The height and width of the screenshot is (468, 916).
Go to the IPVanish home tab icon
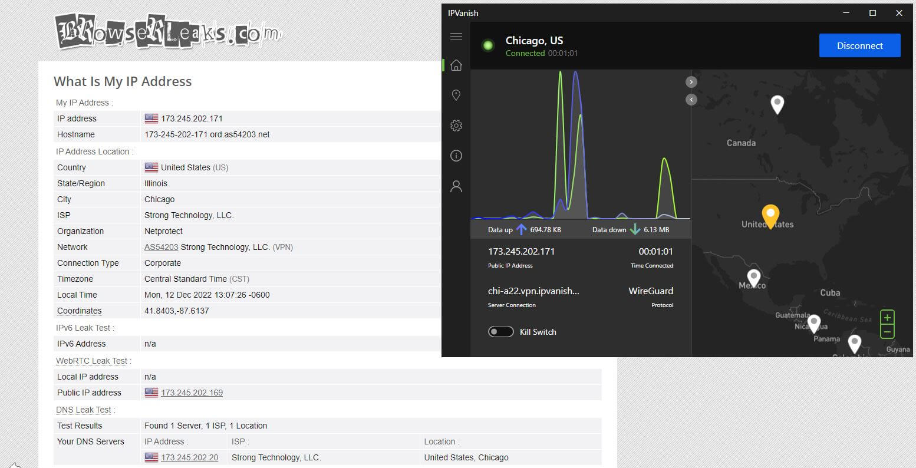coord(456,65)
